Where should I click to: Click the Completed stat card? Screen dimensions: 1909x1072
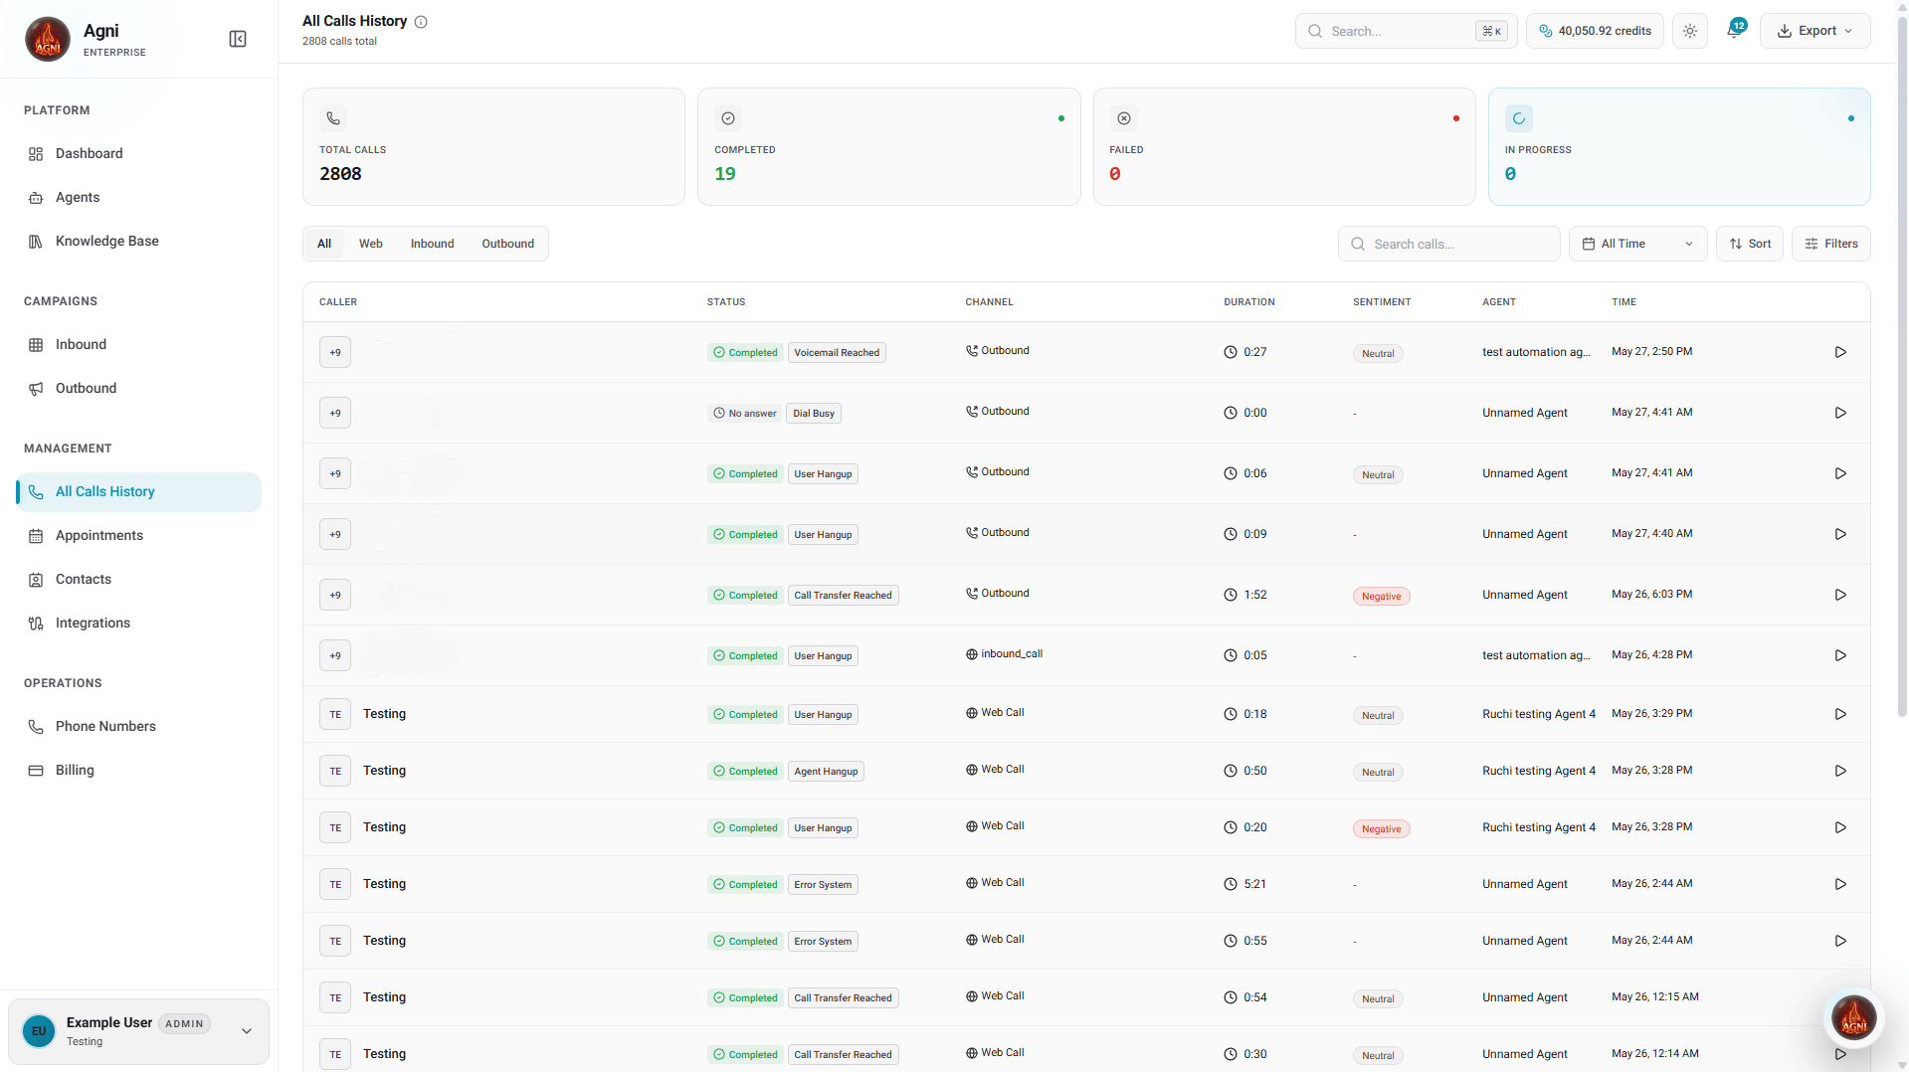(888, 146)
